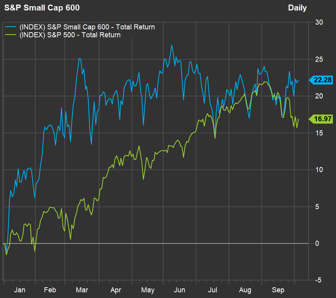This screenshot has width=336, height=298.
Task: Click the May x-axis label
Action: click(x=148, y=290)
